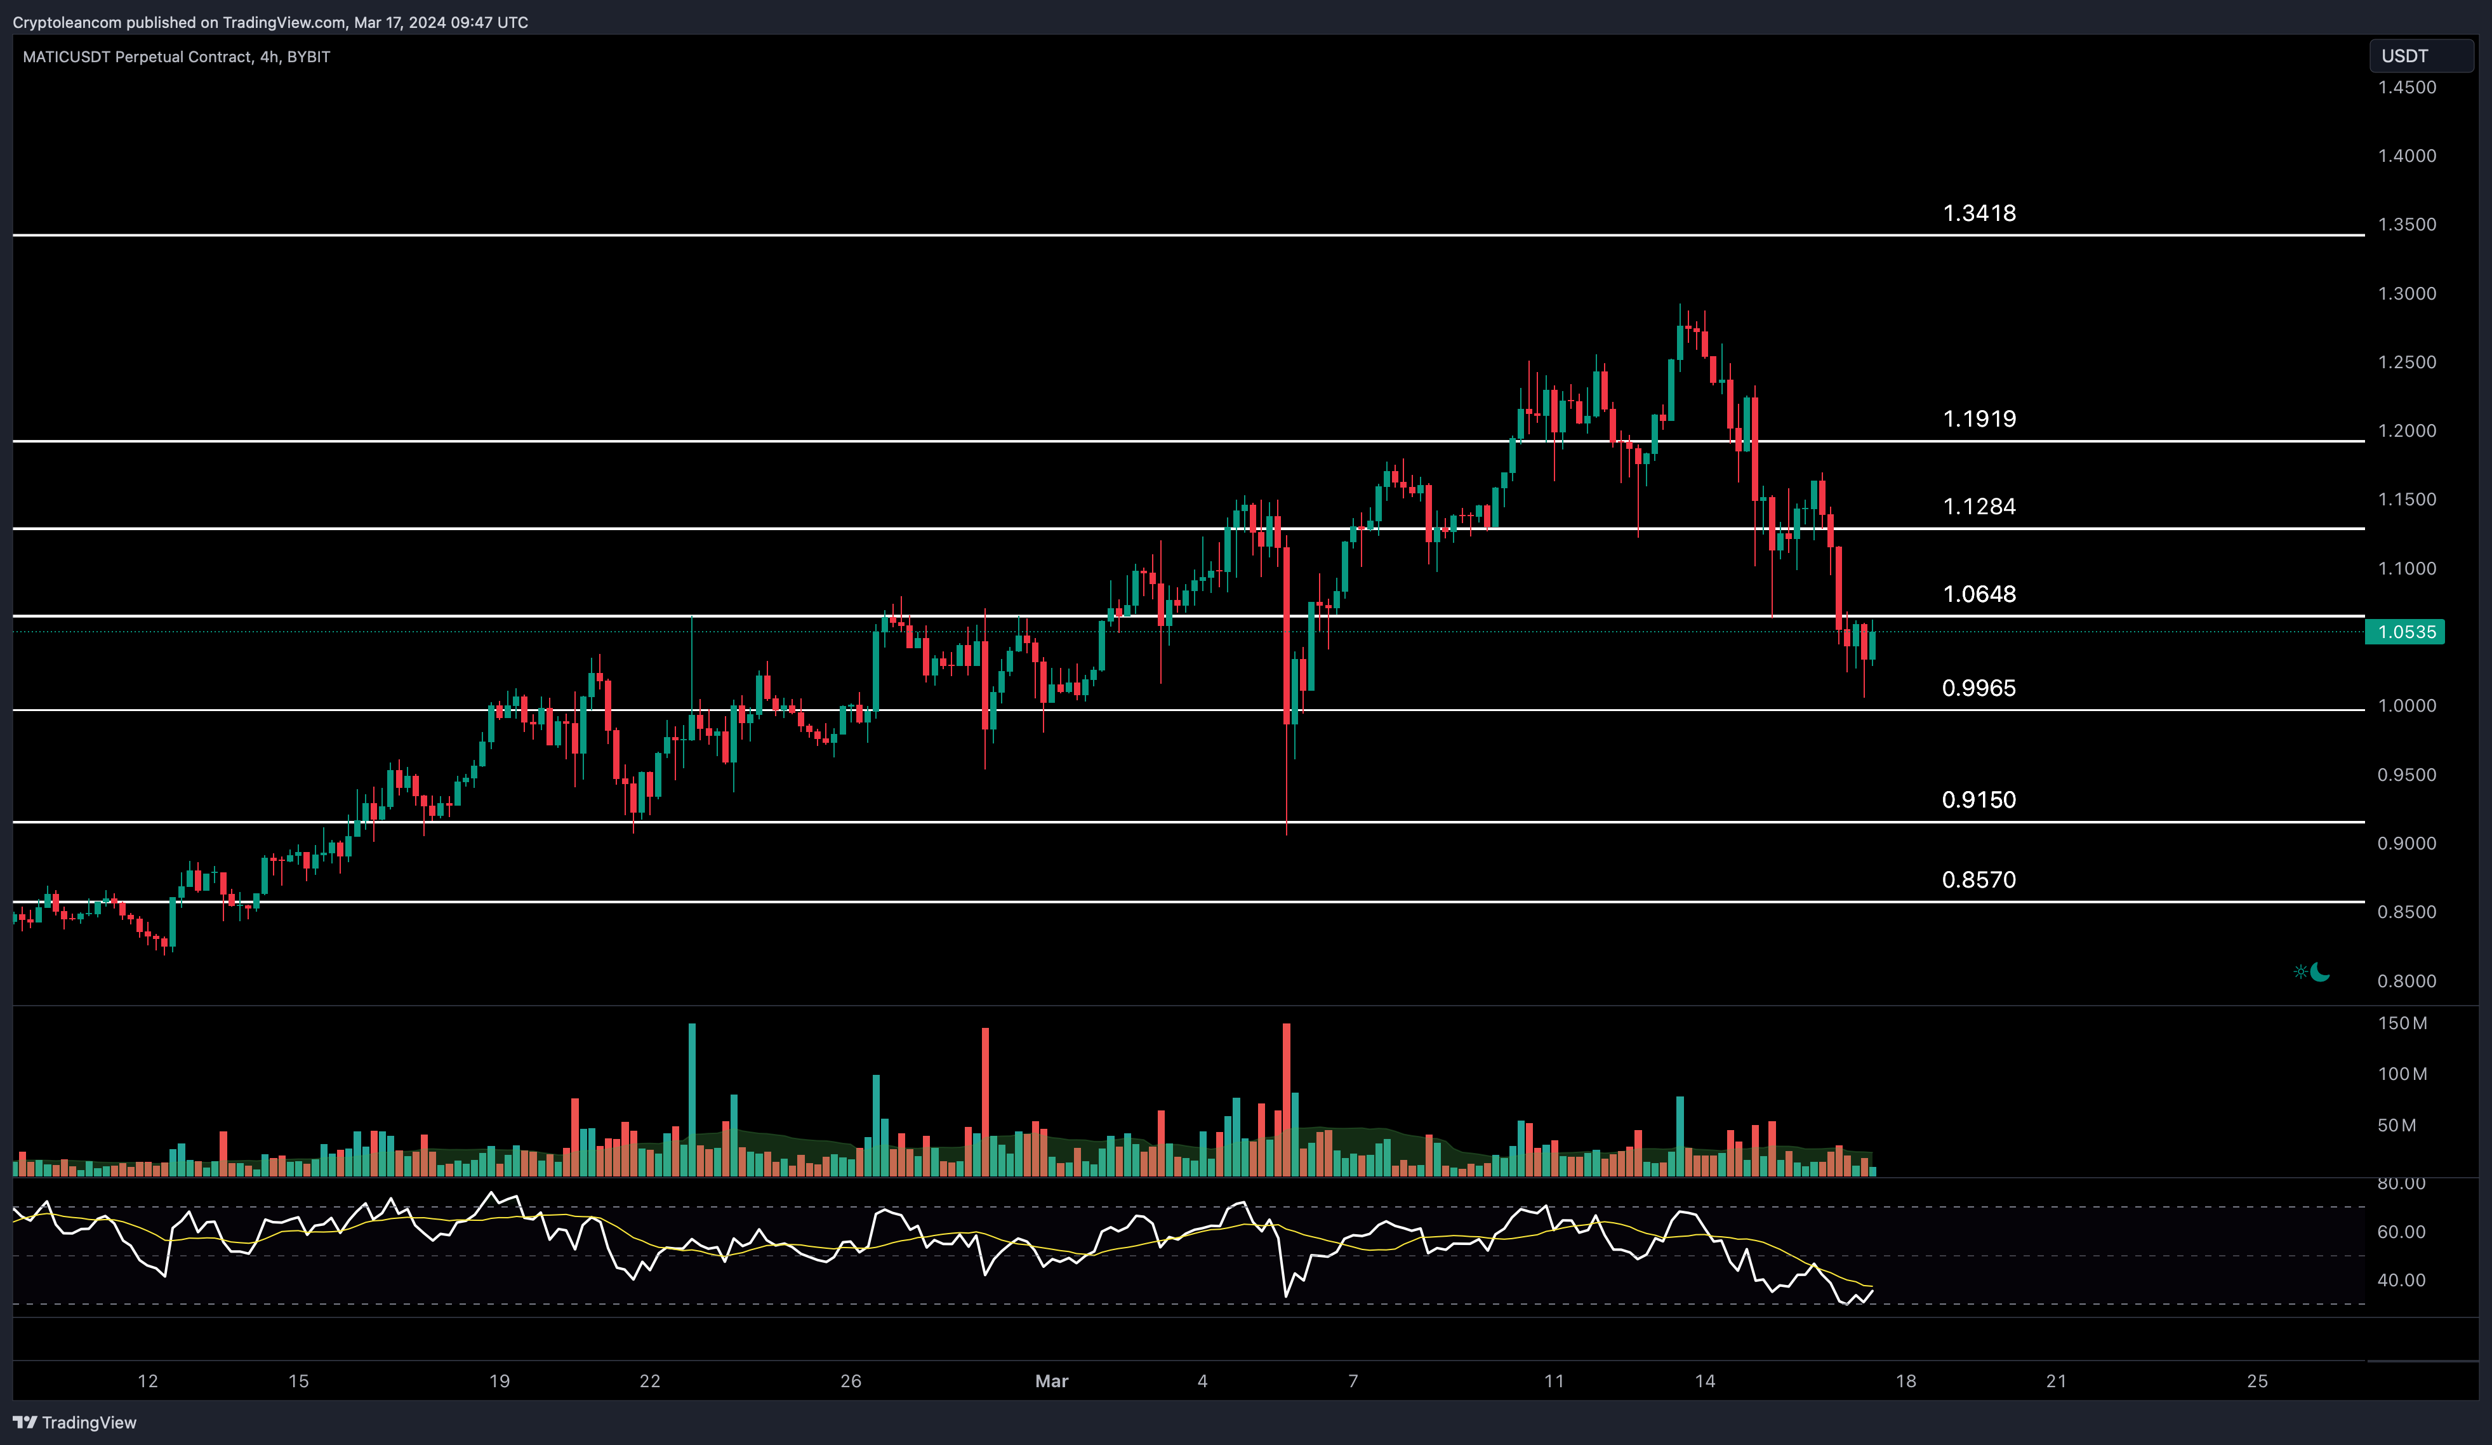Select the 1.1284 level label

pos(1978,507)
